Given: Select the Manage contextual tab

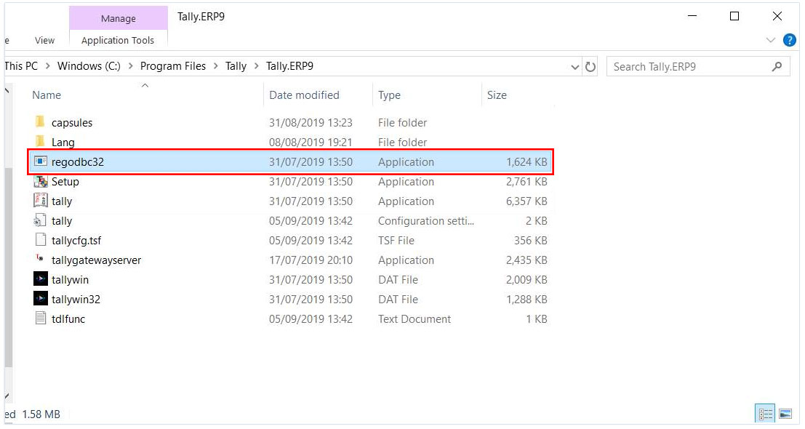Looking at the screenshot, I should (x=118, y=18).
